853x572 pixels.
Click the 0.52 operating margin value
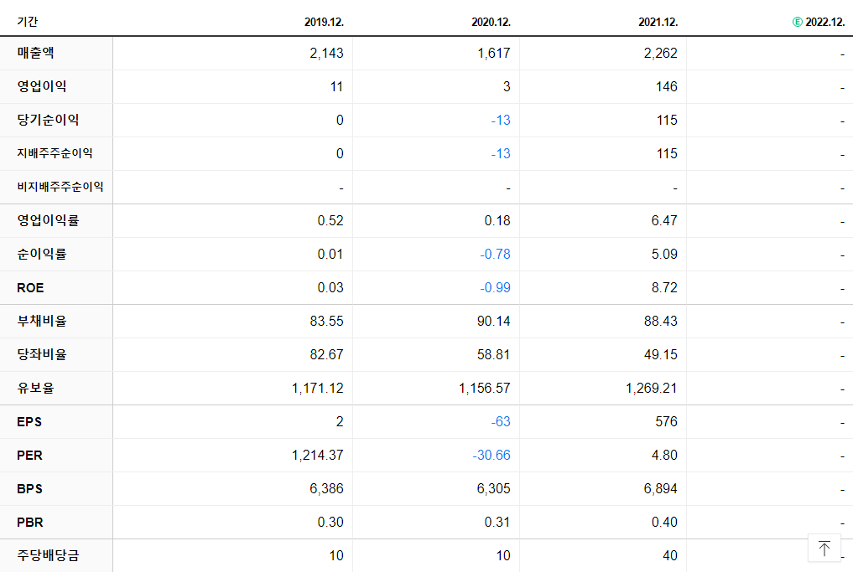(330, 221)
